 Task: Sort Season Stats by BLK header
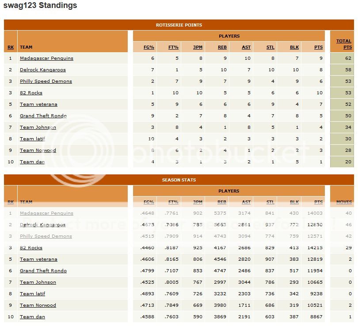pos(294,202)
